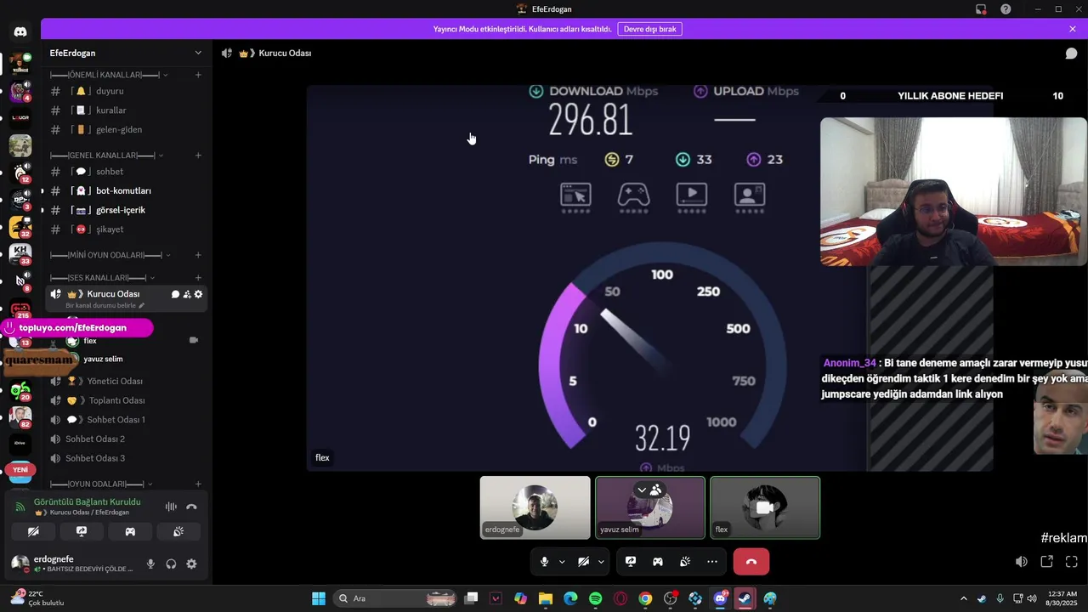Open soundboard in the call controls bar
This screenshot has width=1088, height=612.
(685, 562)
